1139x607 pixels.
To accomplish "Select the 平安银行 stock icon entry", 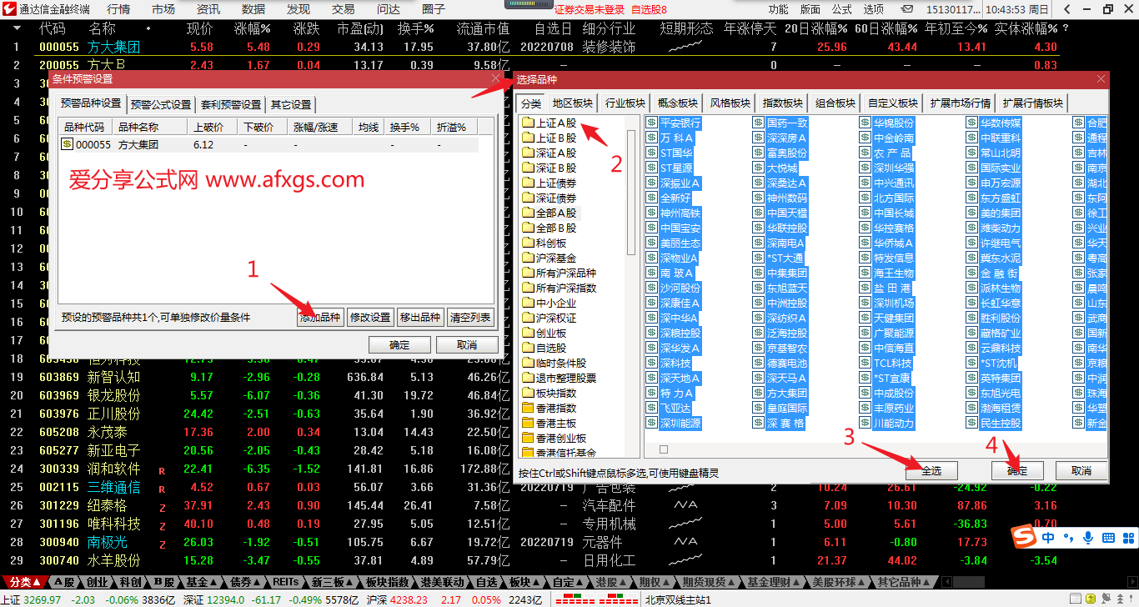I will pos(653,123).
